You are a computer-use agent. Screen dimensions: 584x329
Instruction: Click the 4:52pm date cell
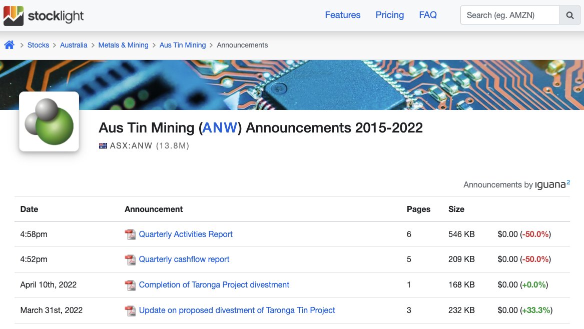coord(34,259)
